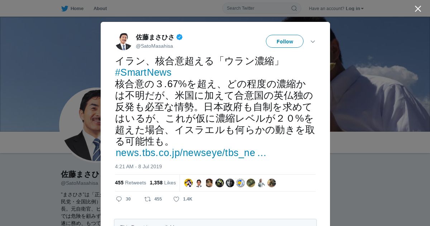Click the blue verified badge icon
The image size is (430, 226).
(x=180, y=37)
